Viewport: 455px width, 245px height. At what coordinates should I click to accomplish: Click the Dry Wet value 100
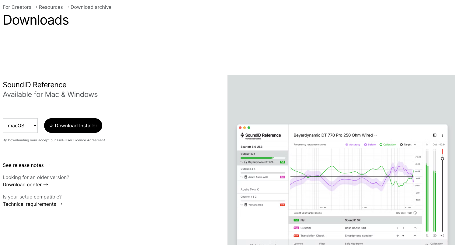click(409, 213)
